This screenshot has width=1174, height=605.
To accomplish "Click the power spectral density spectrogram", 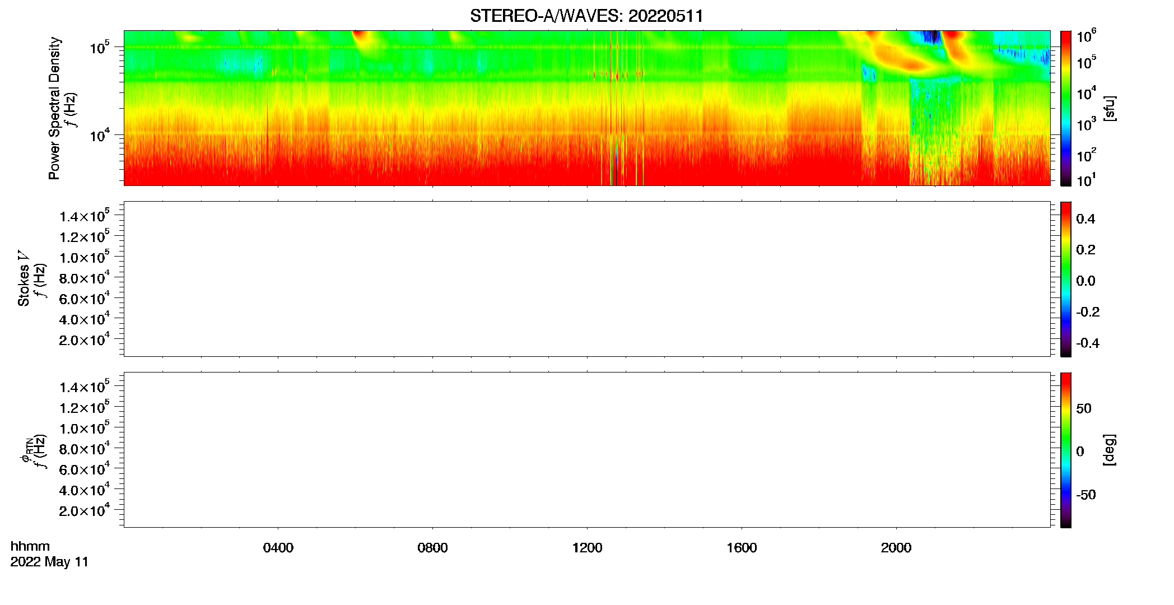I will tap(587, 108).
